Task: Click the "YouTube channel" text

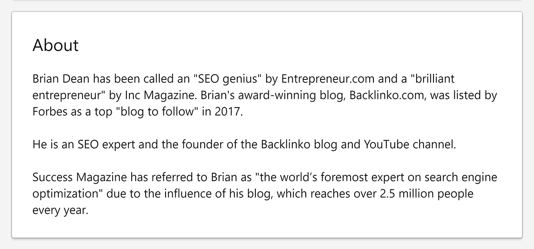Action: 410,144
